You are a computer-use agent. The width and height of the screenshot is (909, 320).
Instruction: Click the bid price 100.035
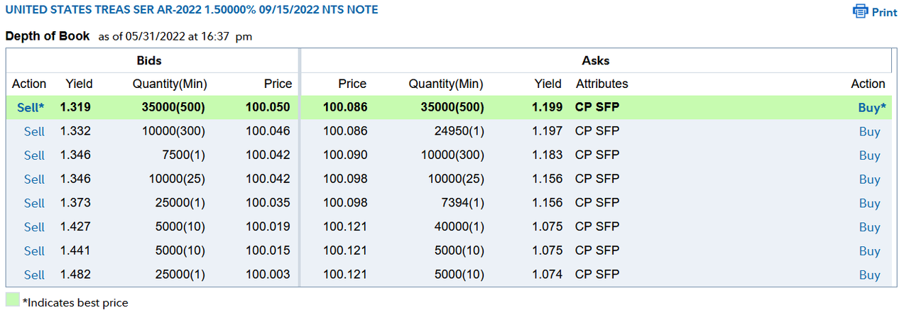pos(268,202)
